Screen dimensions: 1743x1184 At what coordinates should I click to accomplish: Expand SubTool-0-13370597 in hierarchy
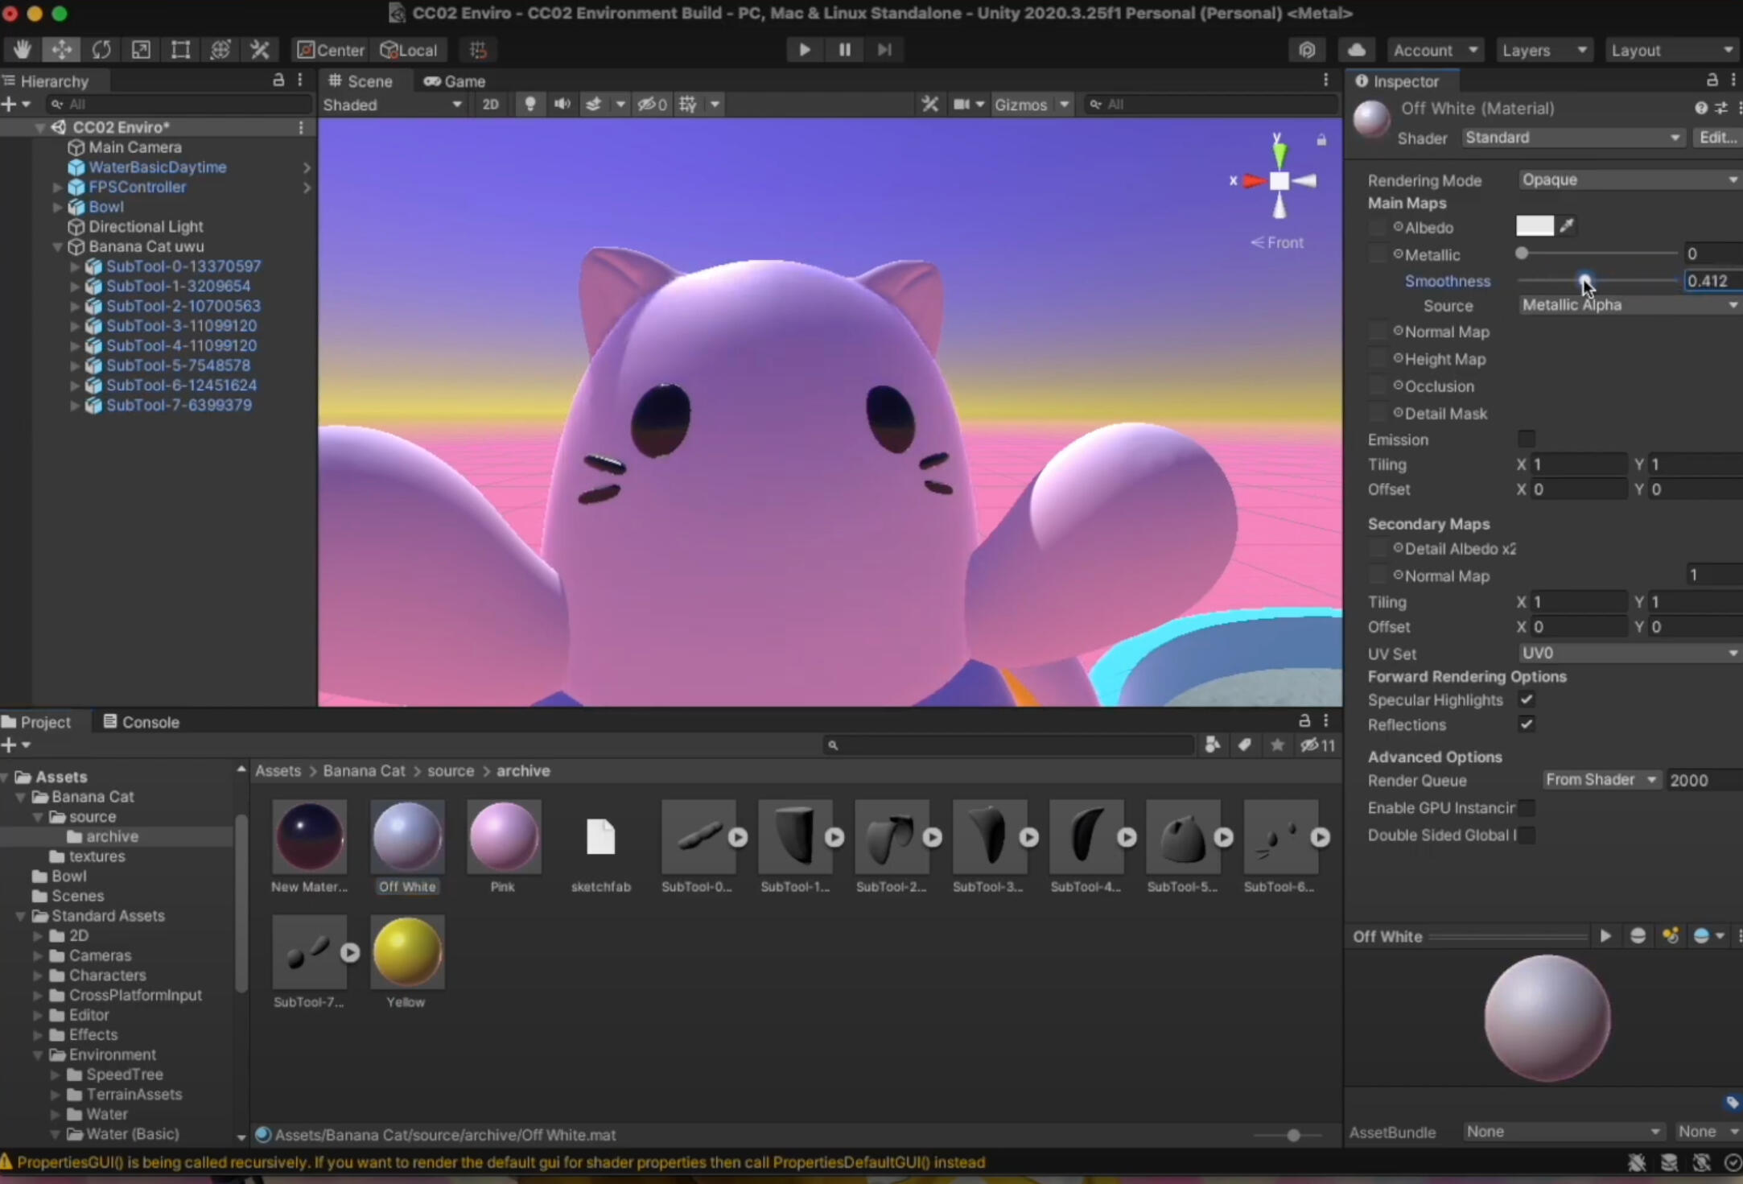pyautogui.click(x=75, y=266)
